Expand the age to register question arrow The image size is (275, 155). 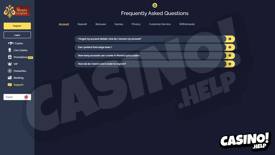coord(230,64)
